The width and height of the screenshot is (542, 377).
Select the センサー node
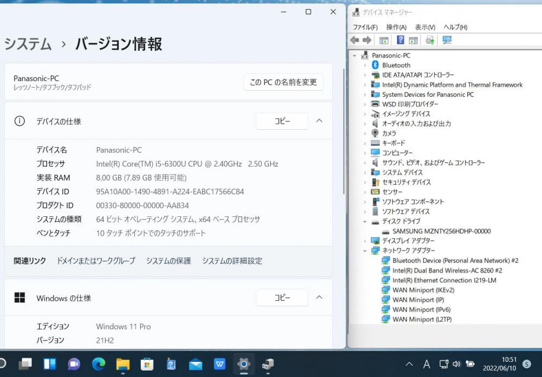(x=392, y=192)
